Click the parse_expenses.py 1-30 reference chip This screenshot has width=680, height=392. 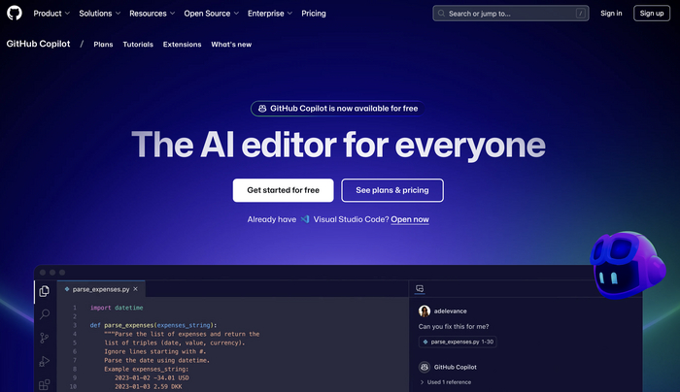(x=458, y=342)
